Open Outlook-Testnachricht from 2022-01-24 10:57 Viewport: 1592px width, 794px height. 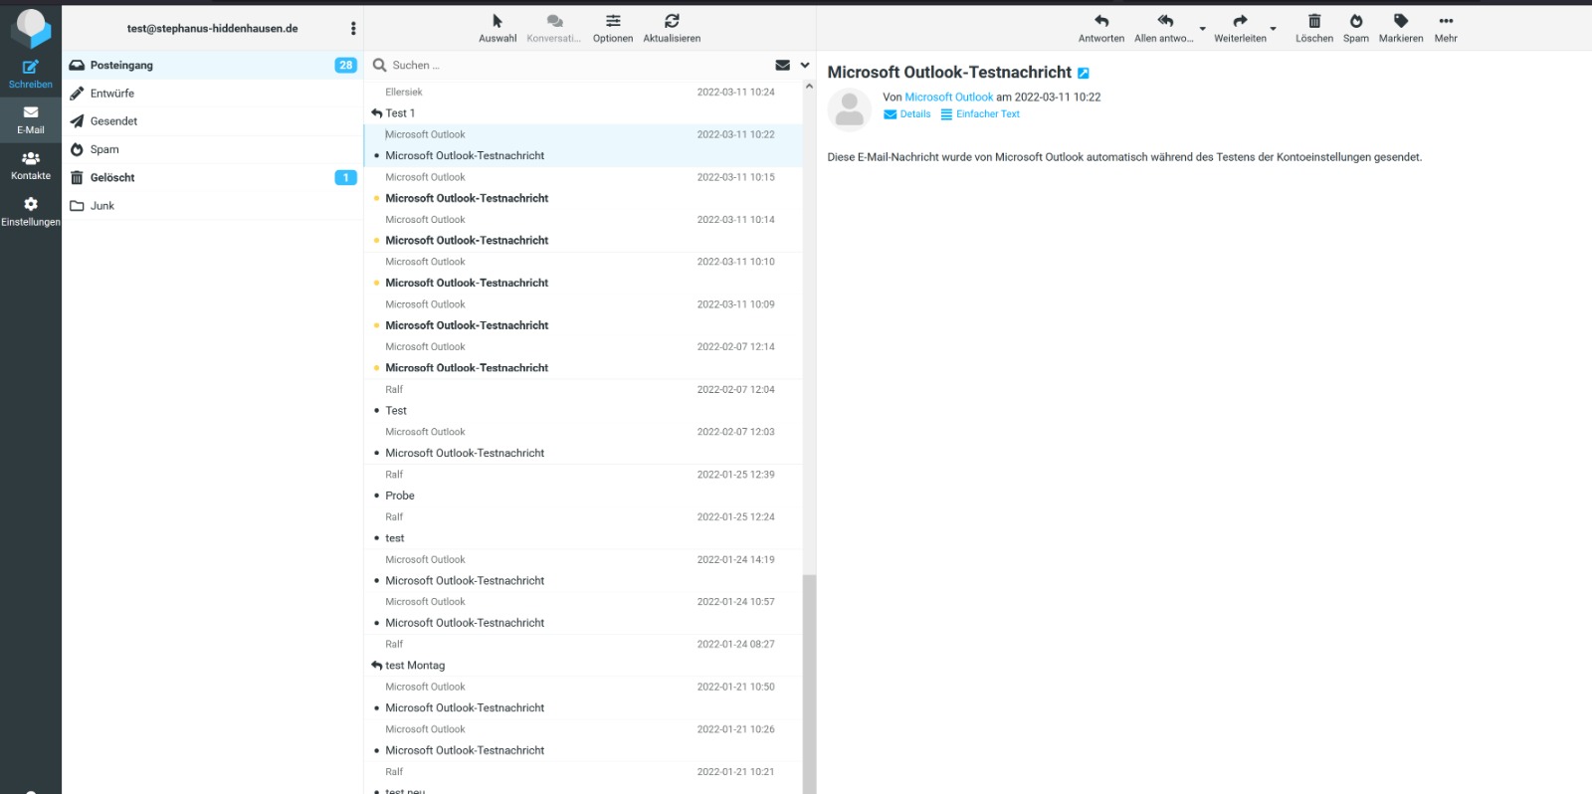[x=583, y=612]
